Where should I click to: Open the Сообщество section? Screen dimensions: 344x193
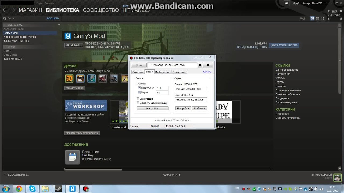(101, 10)
